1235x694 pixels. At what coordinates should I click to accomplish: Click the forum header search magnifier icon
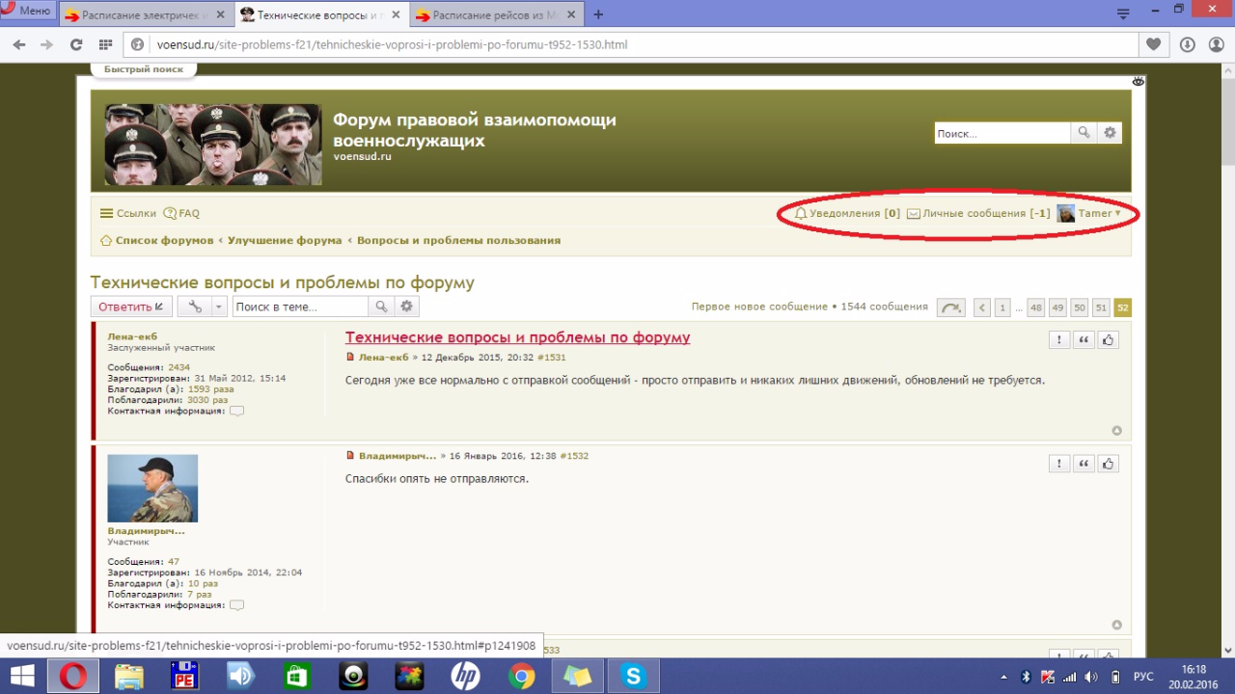pos(1084,133)
